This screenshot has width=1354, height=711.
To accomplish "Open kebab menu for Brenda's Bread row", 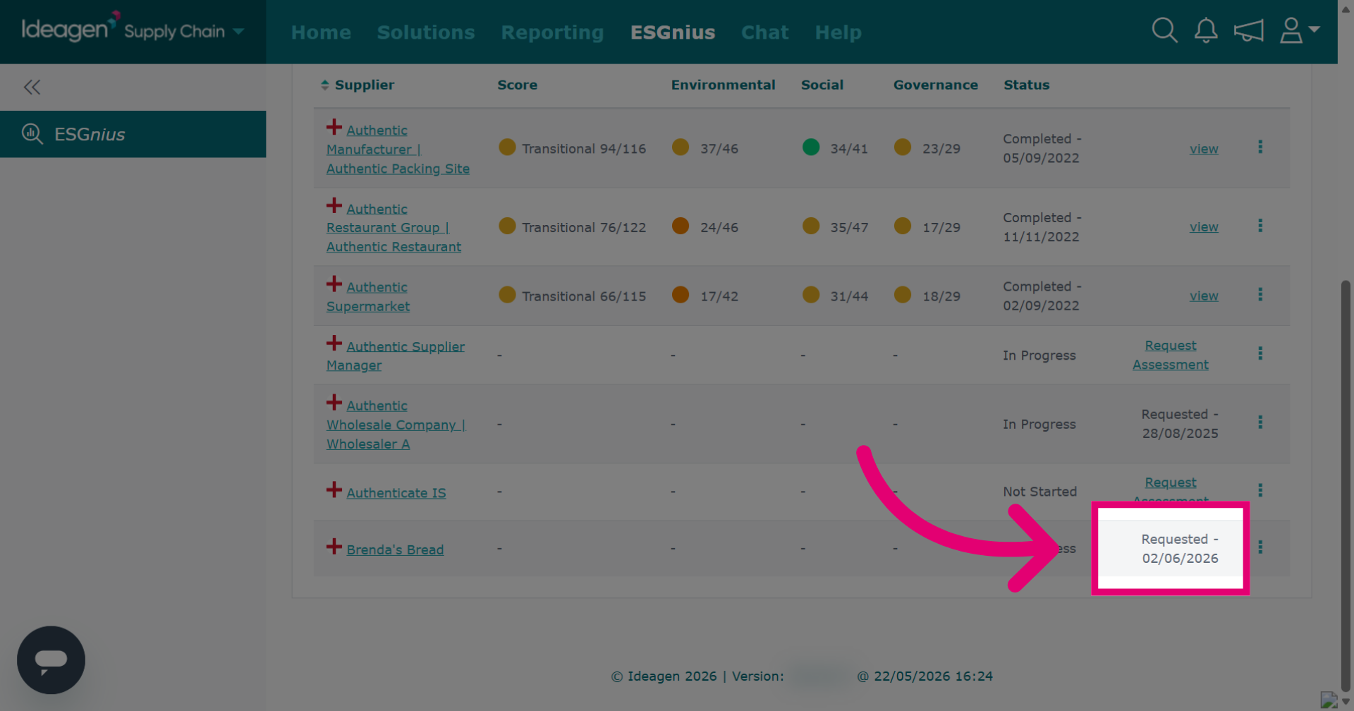I will pos(1260,547).
